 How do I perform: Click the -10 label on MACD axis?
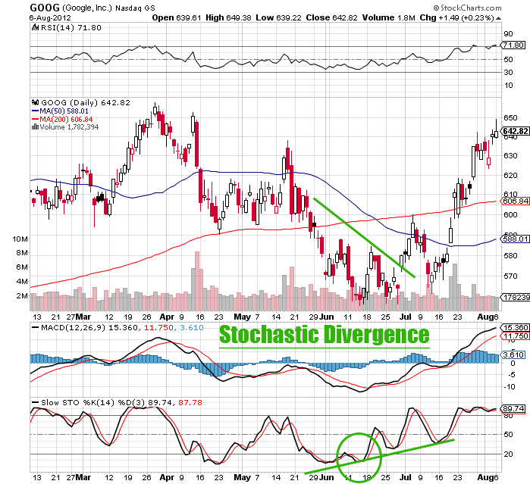click(x=510, y=387)
